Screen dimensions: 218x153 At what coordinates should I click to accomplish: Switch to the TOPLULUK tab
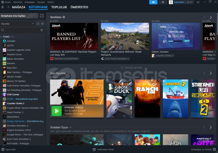click(59, 7)
